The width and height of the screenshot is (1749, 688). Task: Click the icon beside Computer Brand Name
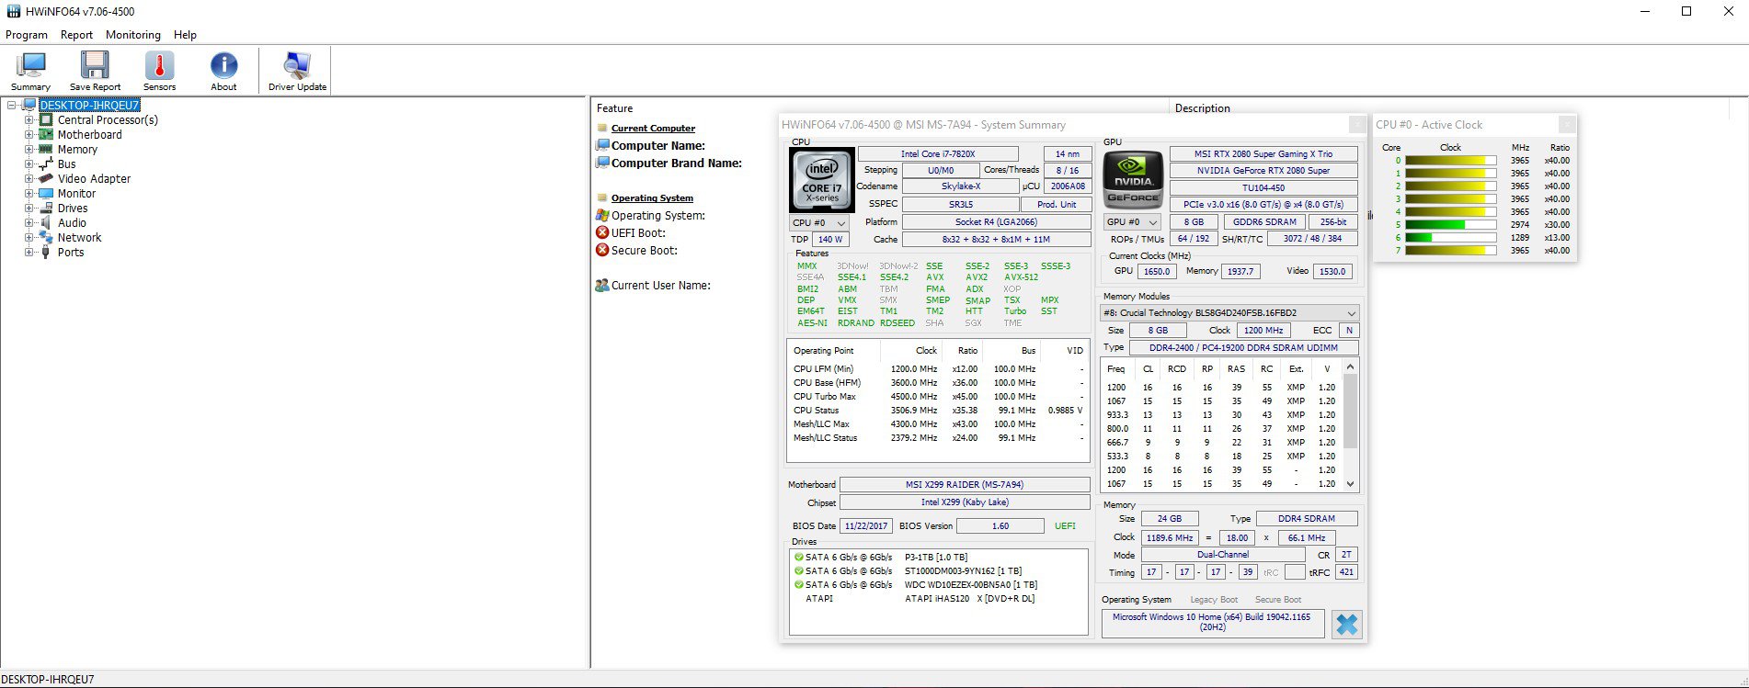(602, 163)
